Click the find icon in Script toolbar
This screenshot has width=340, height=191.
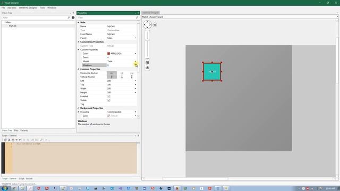click(x=41, y=140)
